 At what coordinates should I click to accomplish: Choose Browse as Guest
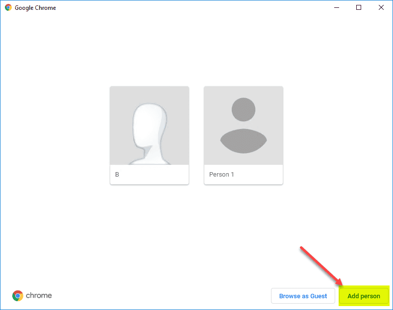(x=303, y=296)
